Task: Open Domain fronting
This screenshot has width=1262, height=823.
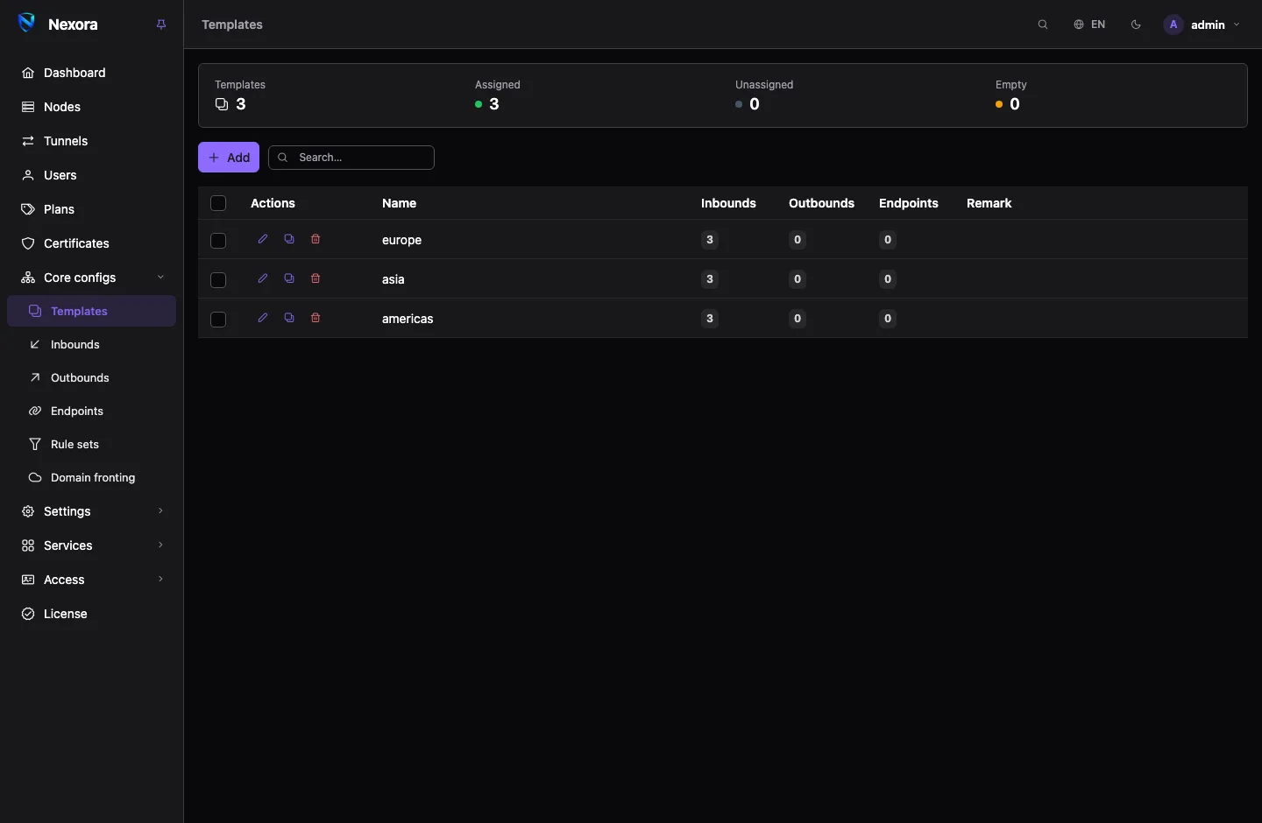Action: coord(92,477)
